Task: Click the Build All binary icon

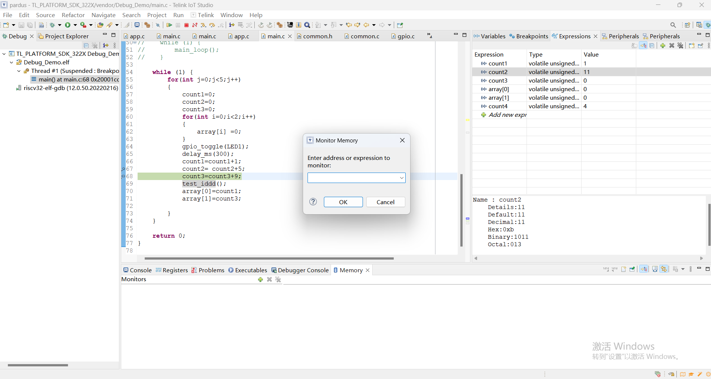Action: coord(41,25)
